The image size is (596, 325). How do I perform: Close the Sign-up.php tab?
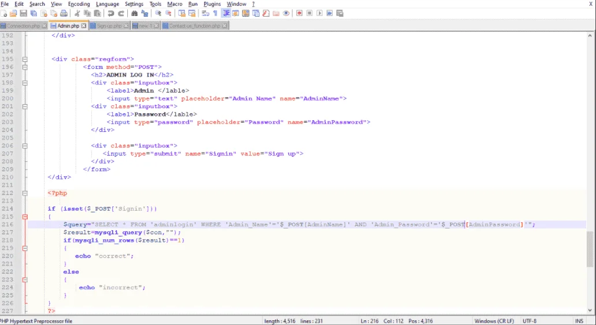coord(126,26)
